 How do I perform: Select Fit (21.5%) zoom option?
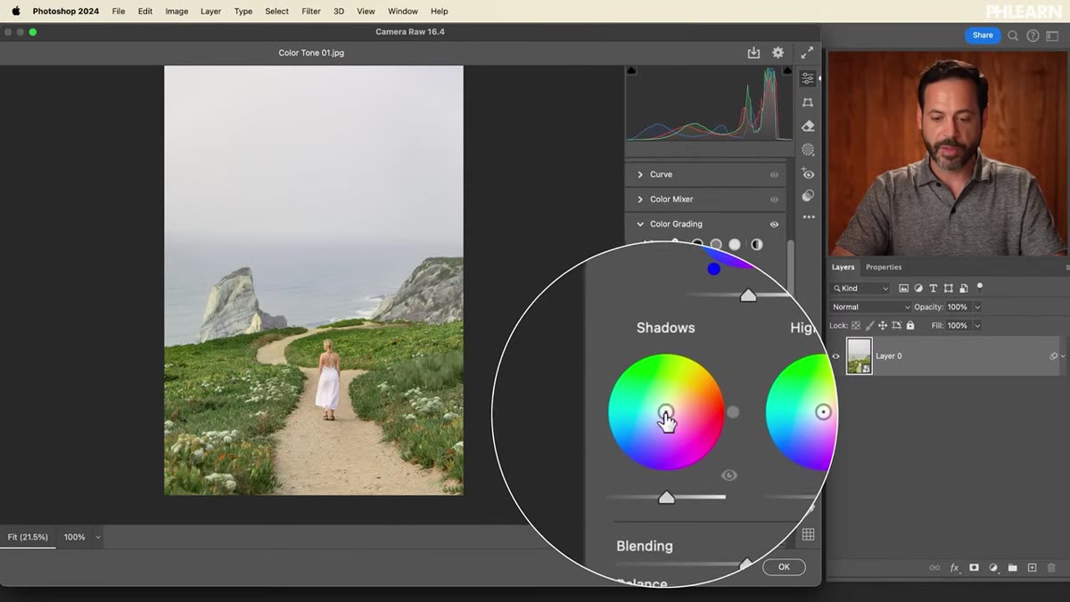pyautogui.click(x=28, y=537)
